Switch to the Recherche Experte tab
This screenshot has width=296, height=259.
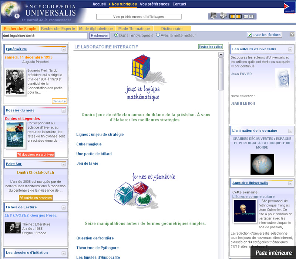tap(58, 28)
